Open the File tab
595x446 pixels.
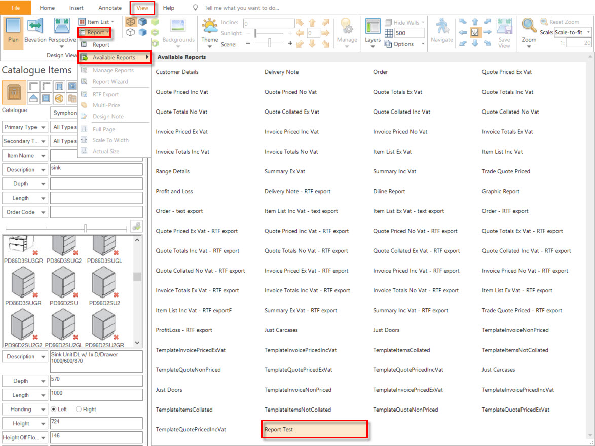16,8
